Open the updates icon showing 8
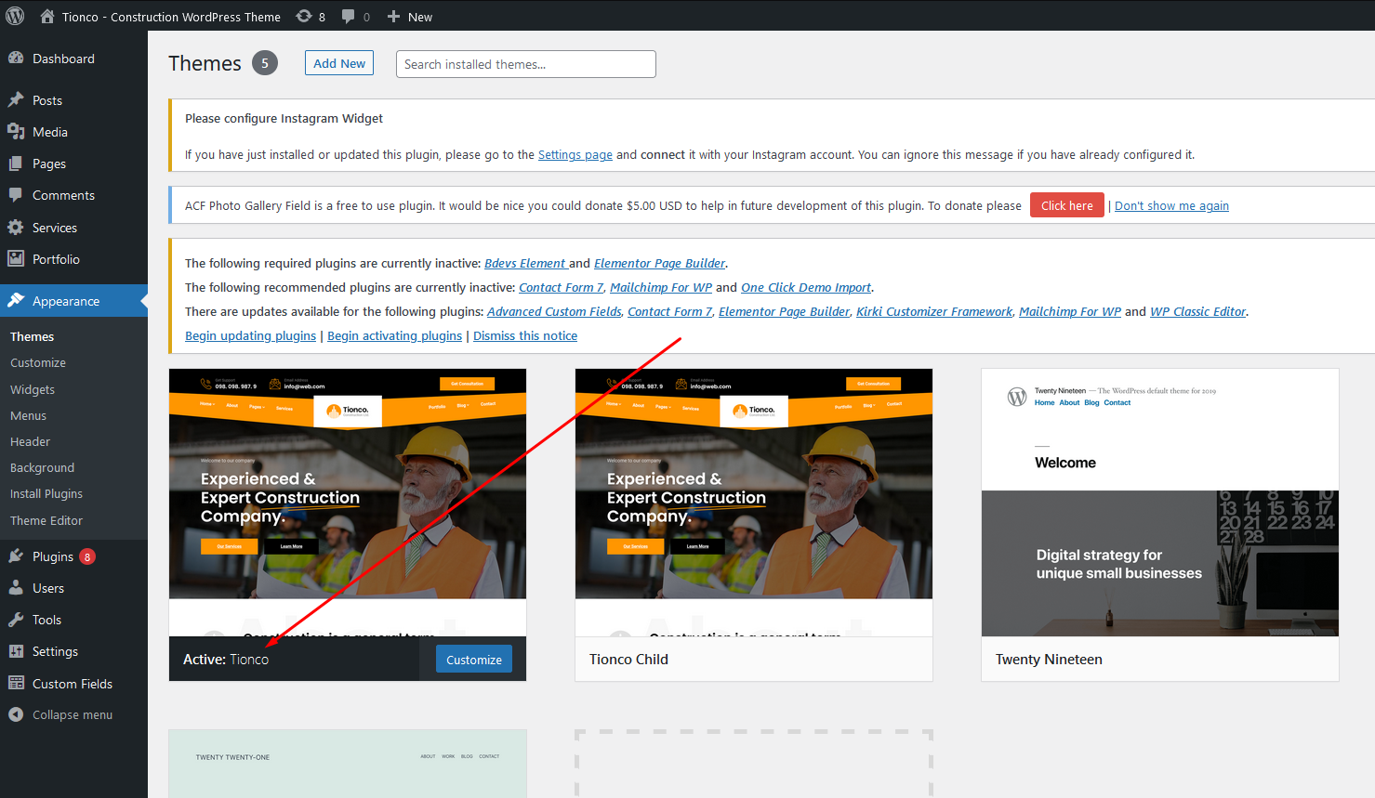Viewport: 1375px width, 798px height. point(304,16)
